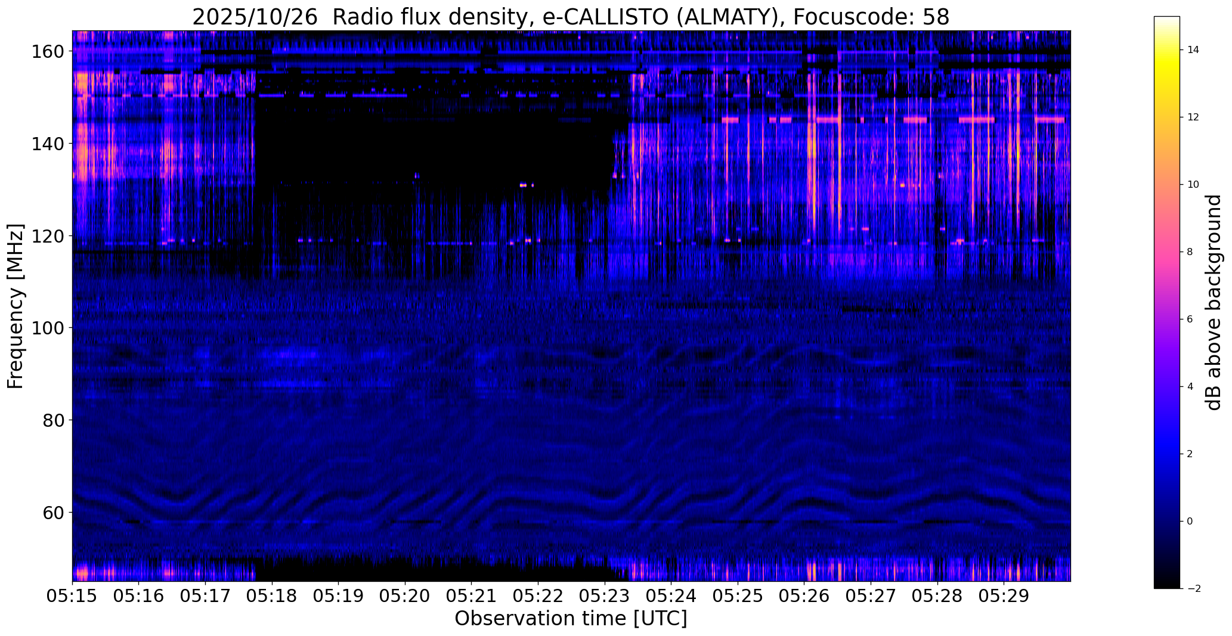1232x636 pixels.
Task: Select the colorbar tick value 0
Action: [x=1190, y=522]
